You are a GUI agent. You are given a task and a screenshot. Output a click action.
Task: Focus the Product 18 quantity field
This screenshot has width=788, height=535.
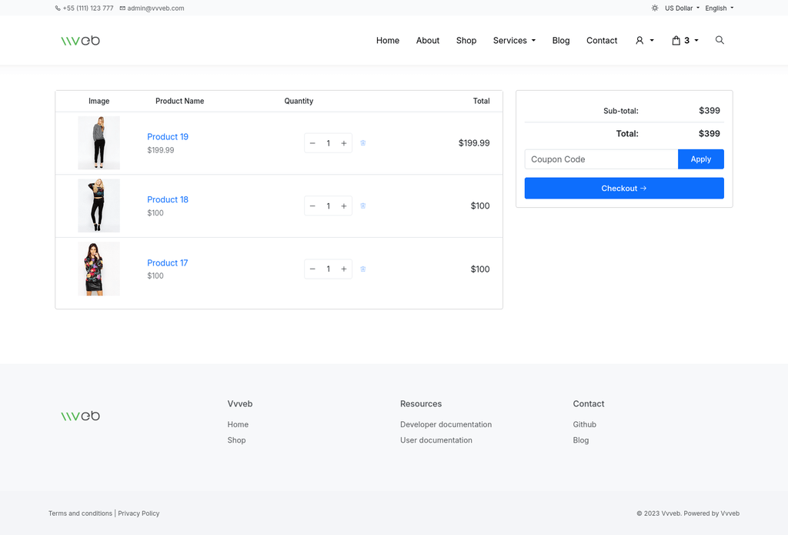click(328, 206)
